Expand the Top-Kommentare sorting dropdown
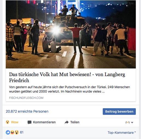This screenshot has height=139, width=141. coord(122,132)
